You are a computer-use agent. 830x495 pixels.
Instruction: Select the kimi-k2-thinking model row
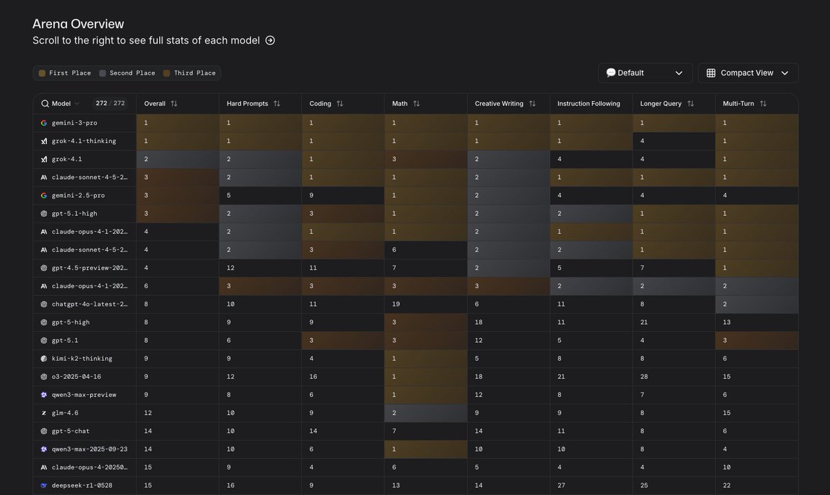pyautogui.click(x=82, y=359)
